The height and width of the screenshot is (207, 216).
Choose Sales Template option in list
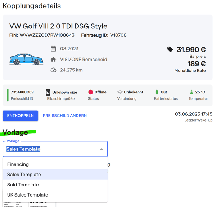[x=55, y=175]
